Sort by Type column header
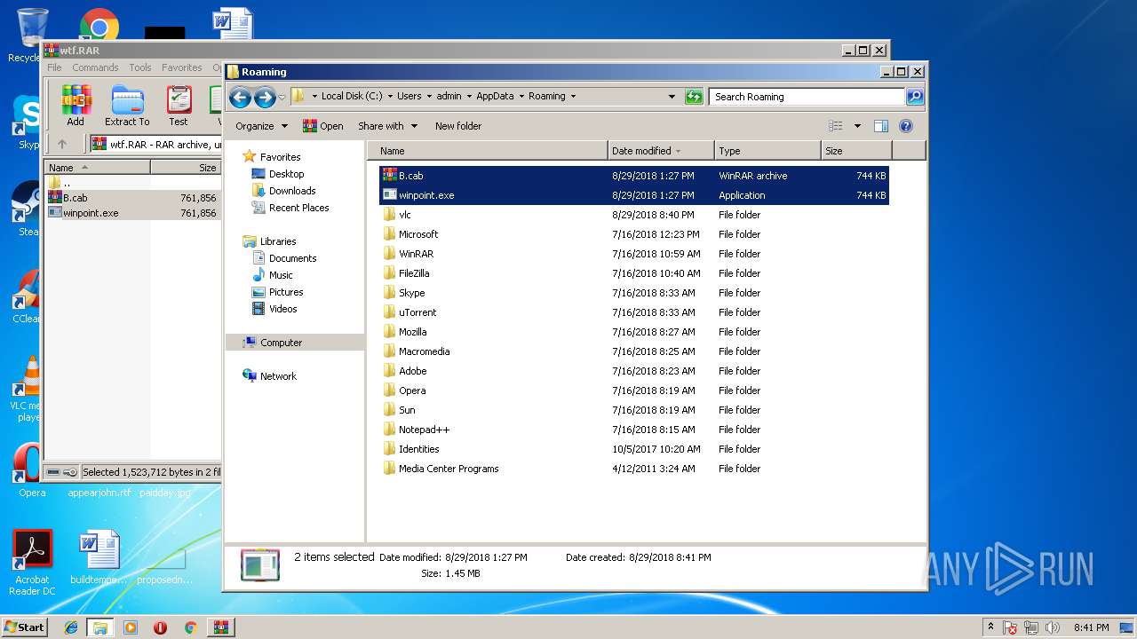 (767, 151)
